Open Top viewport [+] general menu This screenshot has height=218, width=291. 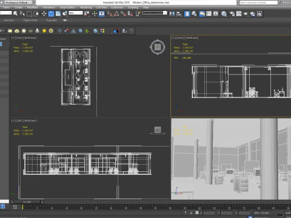click(x=13, y=38)
